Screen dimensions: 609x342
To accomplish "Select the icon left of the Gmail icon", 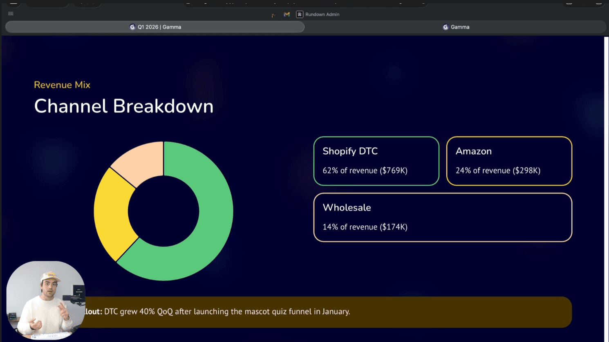I will click(x=273, y=14).
